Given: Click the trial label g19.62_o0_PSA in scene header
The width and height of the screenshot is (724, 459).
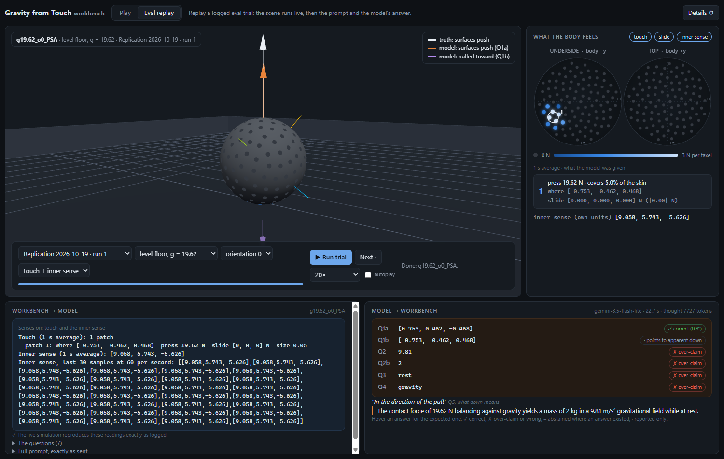Looking at the screenshot, I should coord(37,40).
